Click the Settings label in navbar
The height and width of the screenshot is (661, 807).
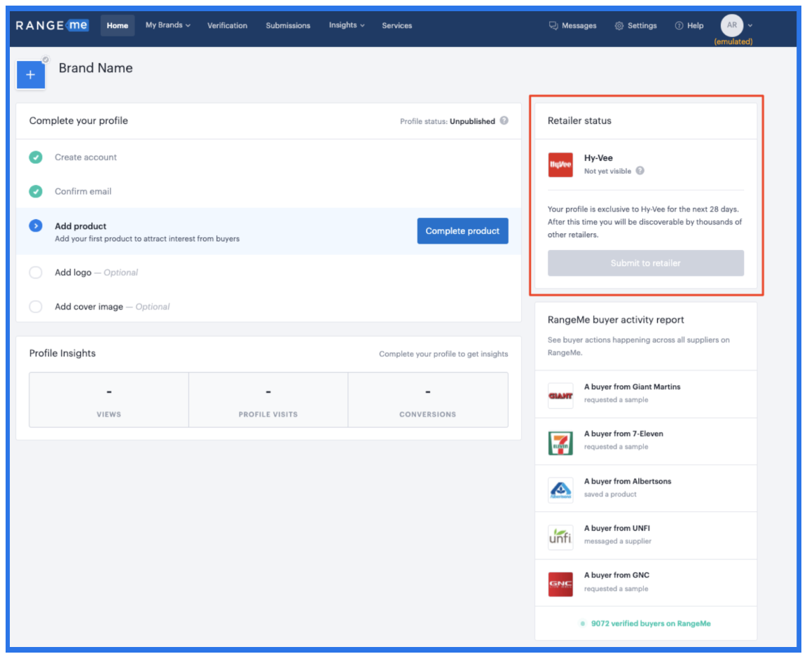coord(642,26)
